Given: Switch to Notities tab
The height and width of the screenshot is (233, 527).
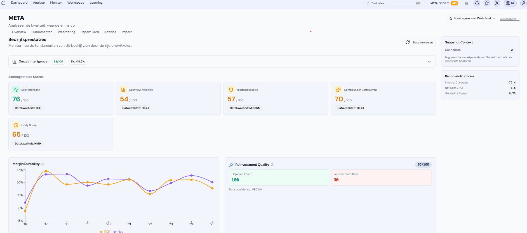Looking at the screenshot, I should (x=110, y=32).
